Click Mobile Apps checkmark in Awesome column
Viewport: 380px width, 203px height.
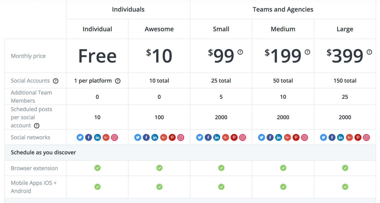(x=159, y=187)
